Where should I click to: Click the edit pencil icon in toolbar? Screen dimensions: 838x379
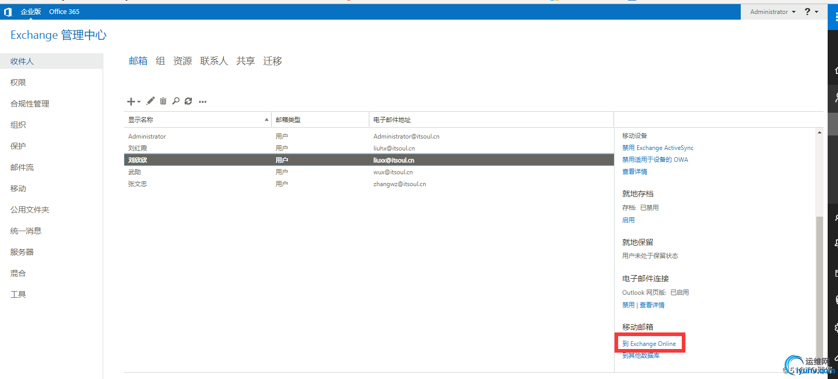(151, 101)
